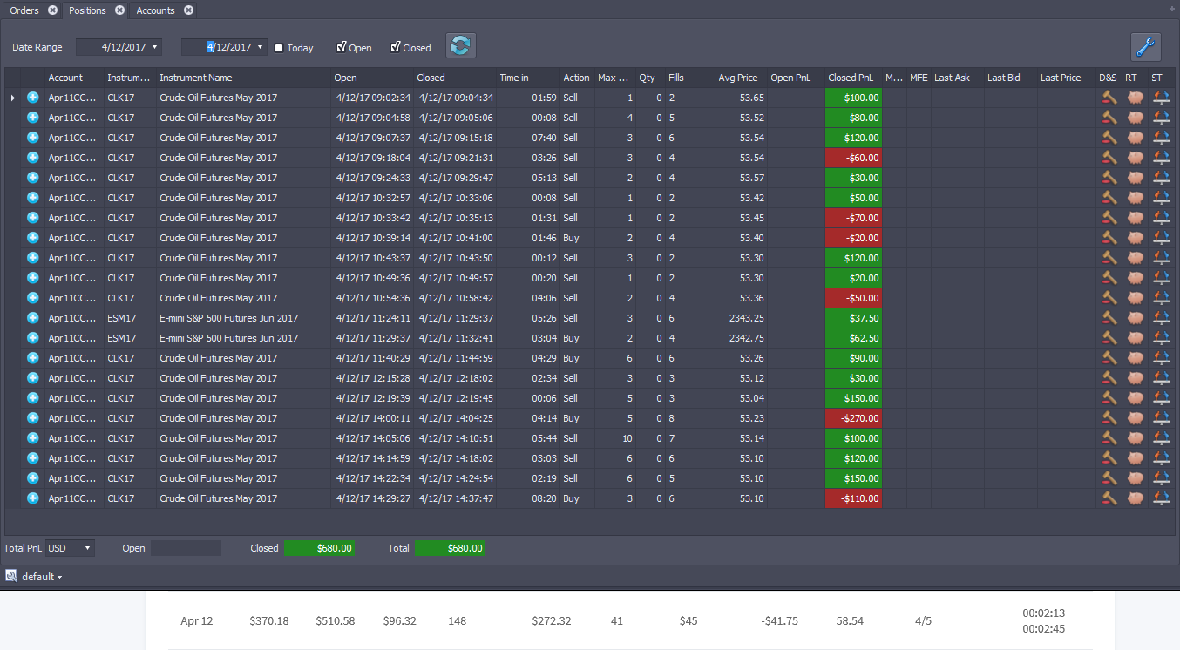Switch to the Accounts tab

coord(155,10)
